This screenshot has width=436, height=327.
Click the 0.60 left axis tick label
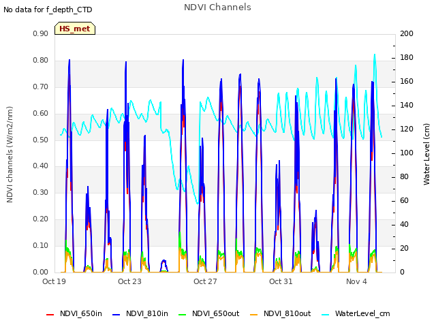tap(41, 114)
